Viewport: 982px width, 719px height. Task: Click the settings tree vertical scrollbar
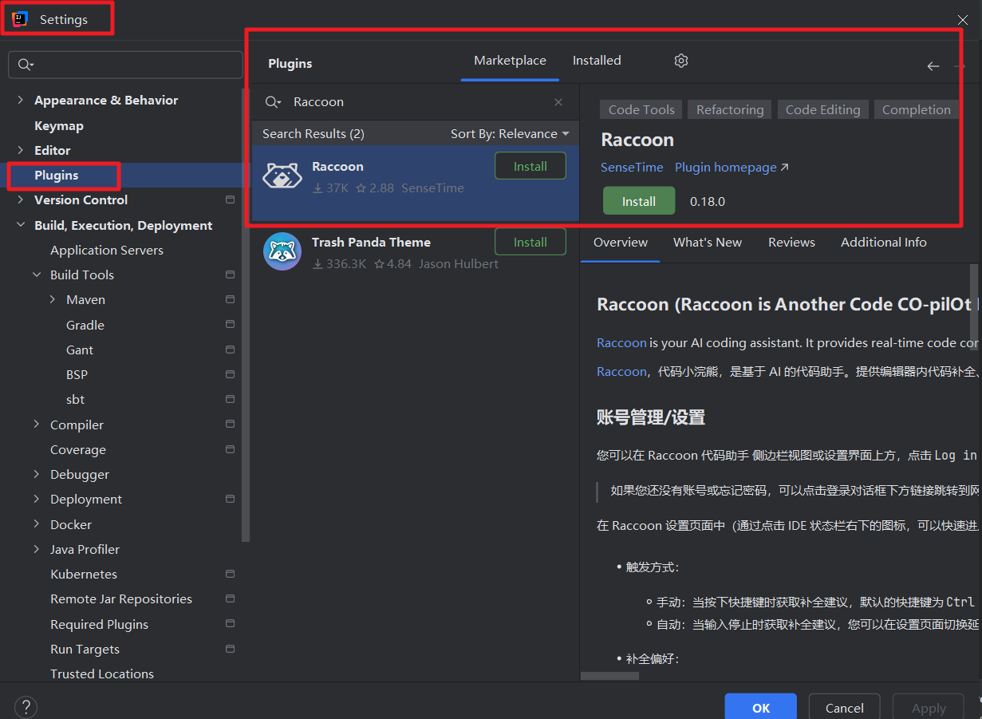pyautogui.click(x=246, y=315)
